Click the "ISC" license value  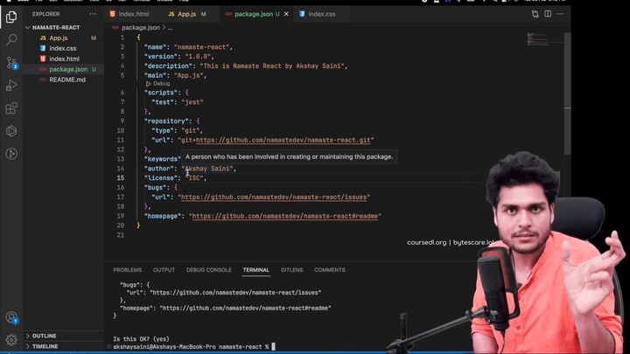pyautogui.click(x=194, y=178)
